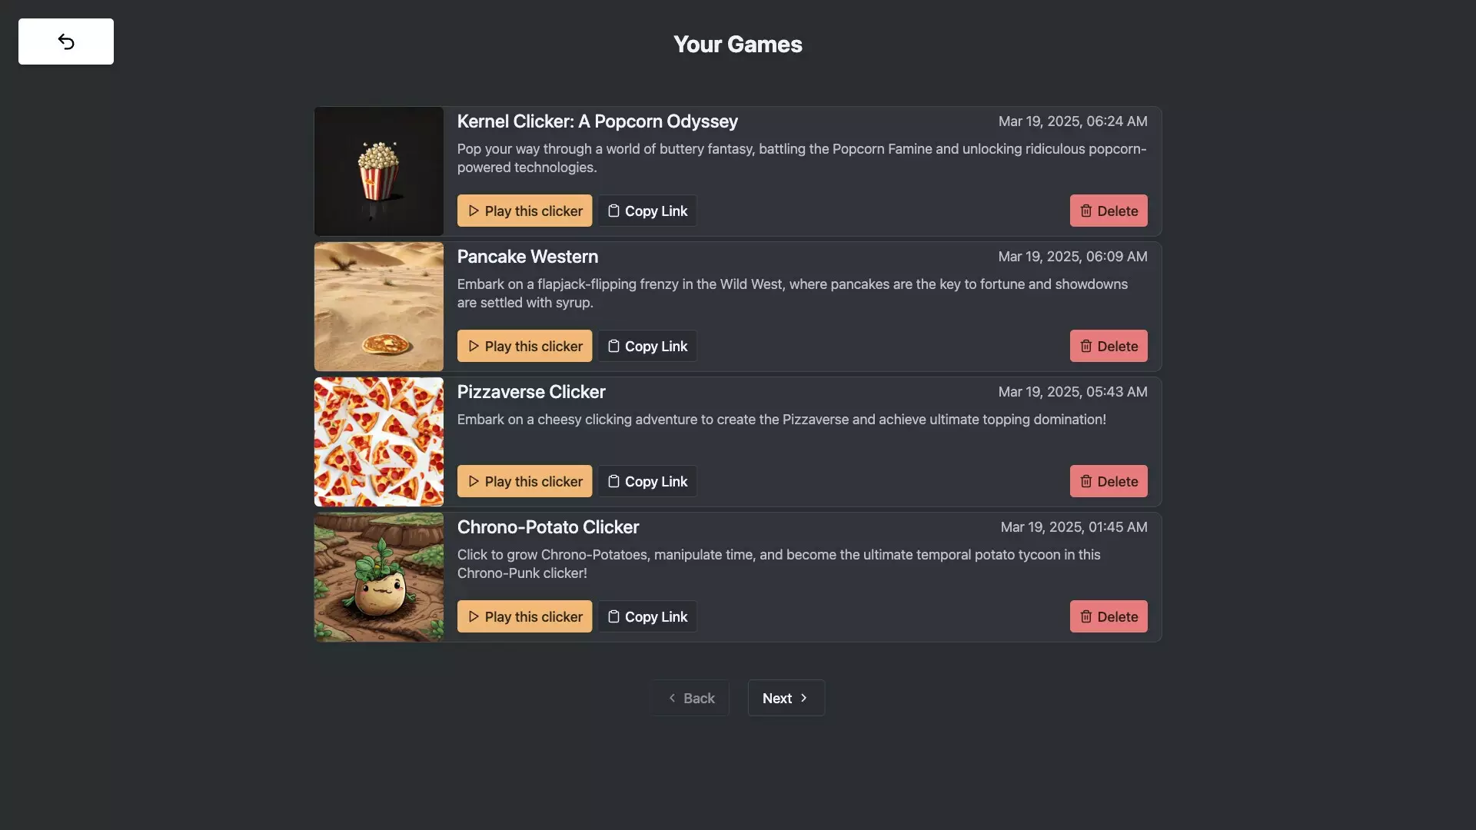Image resolution: width=1476 pixels, height=830 pixels.
Task: Copy link for Pizzaverse Clicker
Action: (647, 481)
